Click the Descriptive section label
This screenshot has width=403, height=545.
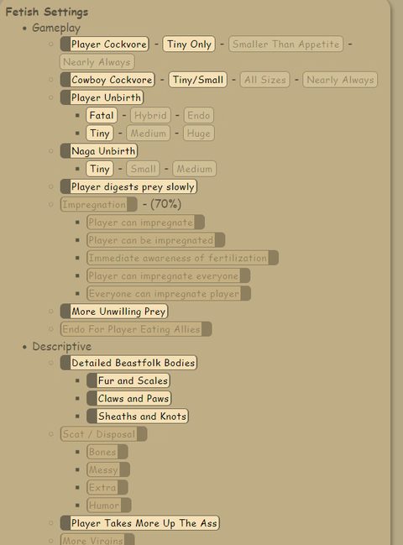pyautogui.click(x=62, y=346)
